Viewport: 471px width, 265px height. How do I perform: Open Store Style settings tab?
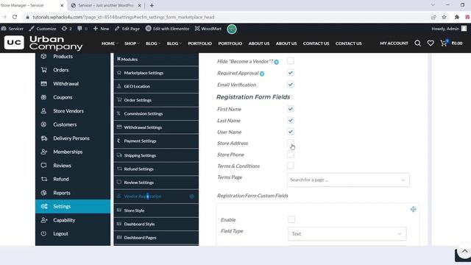point(156,211)
